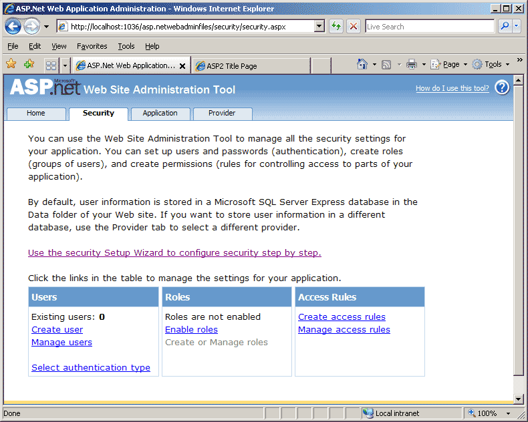Click the page icon in address bar
This screenshot has height=422, width=528.
[x=63, y=26]
